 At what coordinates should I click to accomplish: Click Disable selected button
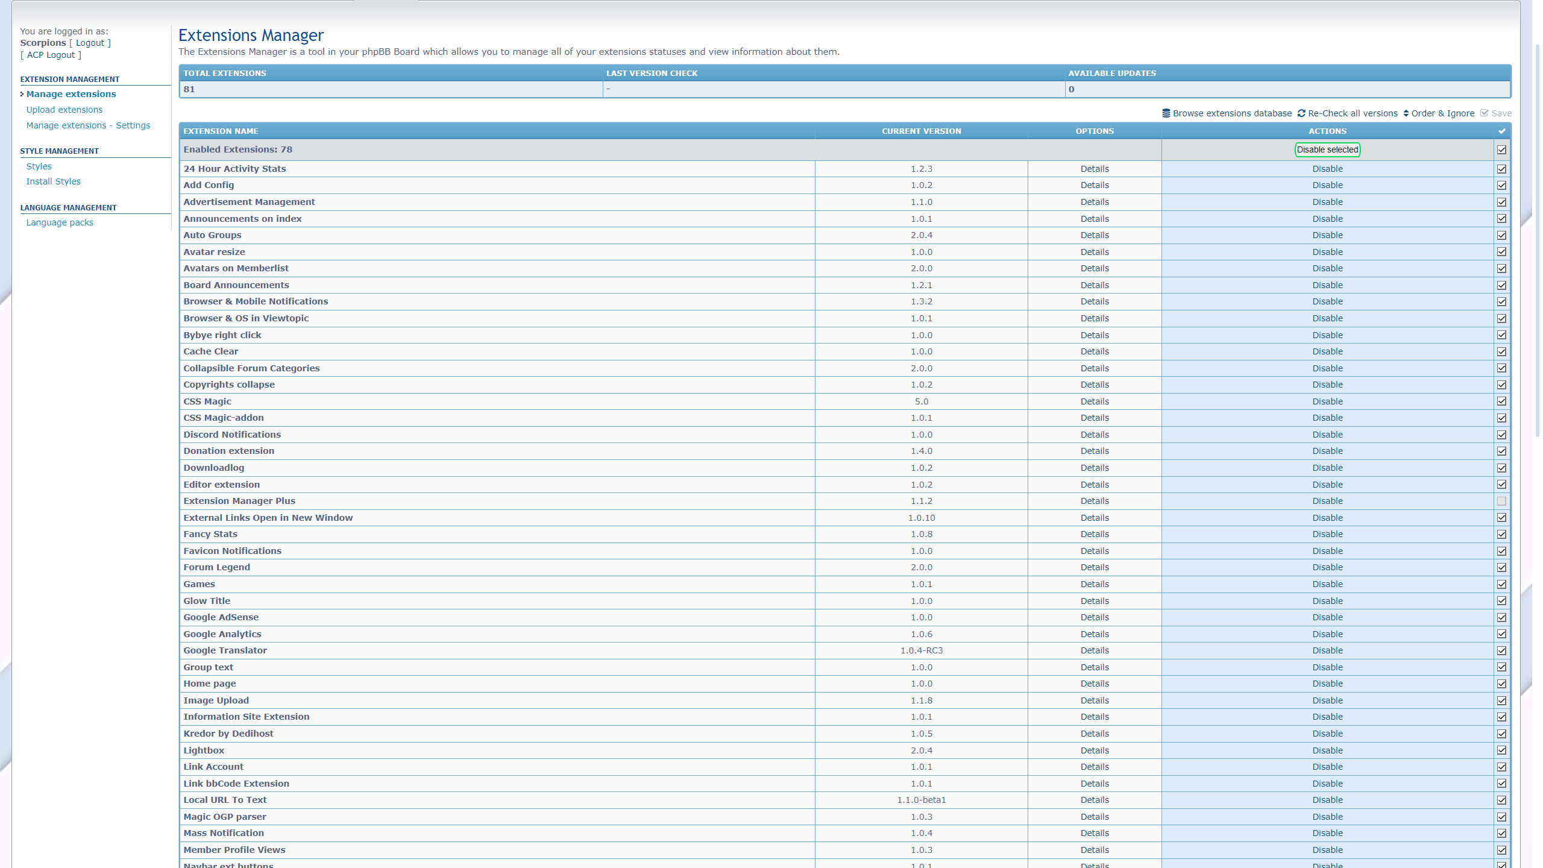(1327, 149)
